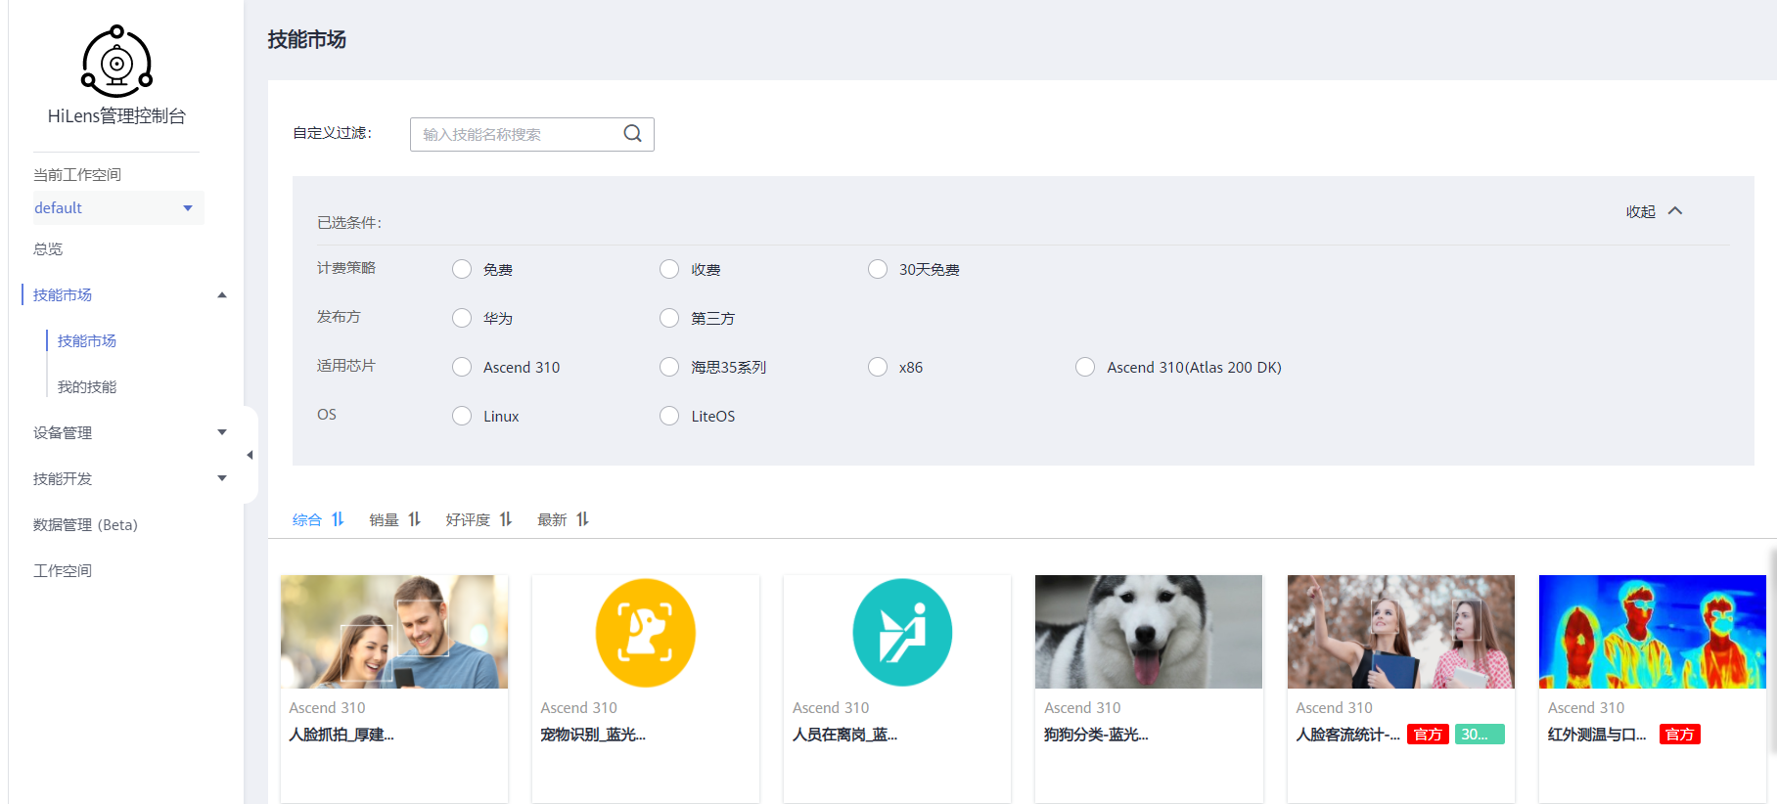The image size is (1777, 804).
Task: Click the 设备管理 sidebar label
Action: click(63, 432)
